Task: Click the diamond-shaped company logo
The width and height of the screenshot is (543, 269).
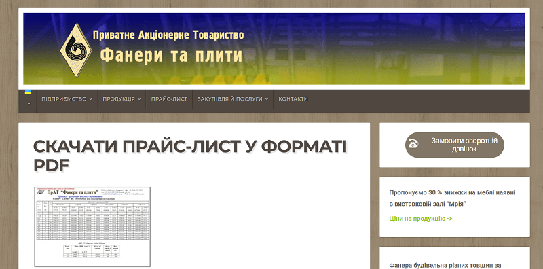Action: (x=76, y=51)
